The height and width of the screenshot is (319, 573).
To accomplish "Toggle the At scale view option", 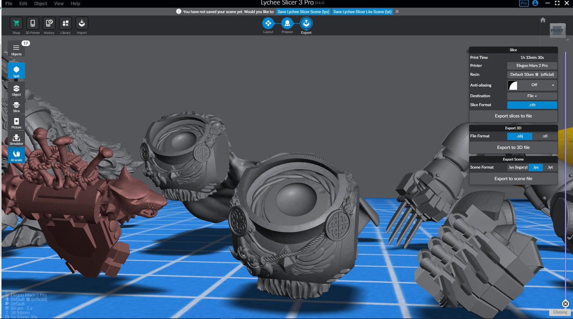I will pos(16,155).
